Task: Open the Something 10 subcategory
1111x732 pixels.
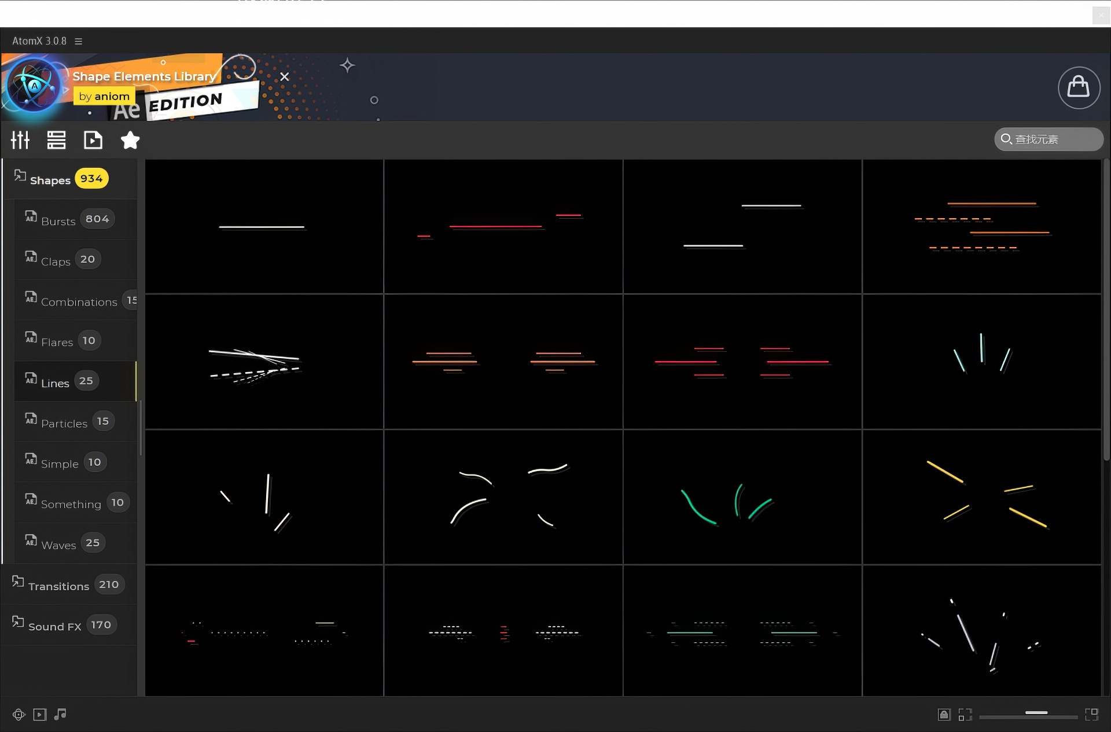Action: coord(75,503)
